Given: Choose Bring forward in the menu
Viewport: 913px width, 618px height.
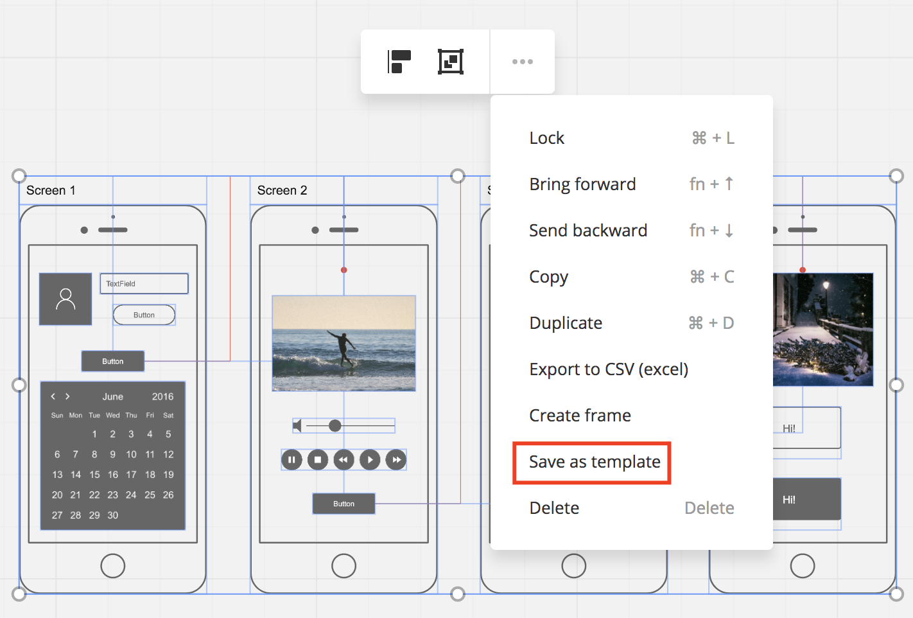Looking at the screenshot, I should point(582,184).
